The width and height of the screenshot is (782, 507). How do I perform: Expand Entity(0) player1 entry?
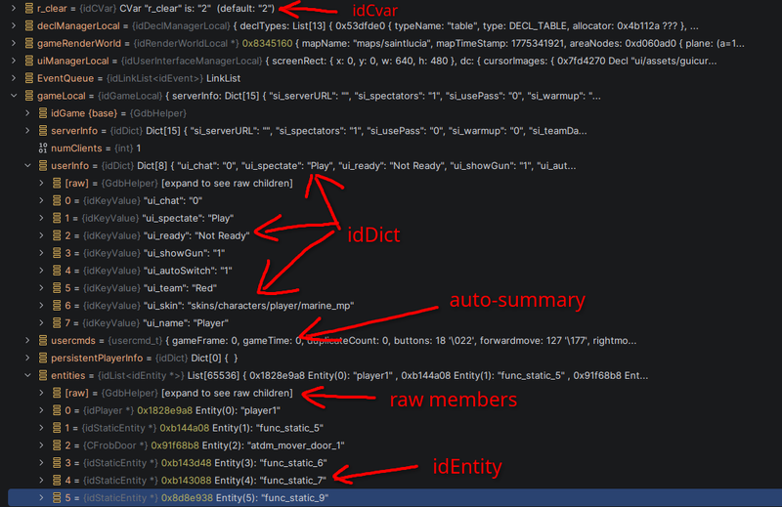pyautogui.click(x=42, y=410)
